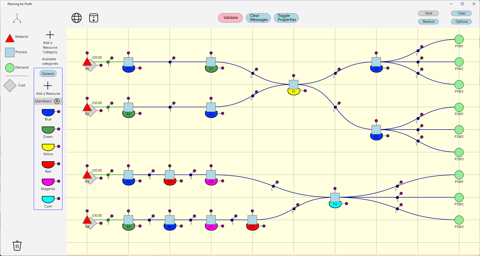Toggle the Properties panel
This screenshot has height=256, width=480.
tap(286, 18)
